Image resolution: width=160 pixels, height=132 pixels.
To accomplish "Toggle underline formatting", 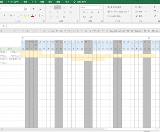I will (11, 15).
